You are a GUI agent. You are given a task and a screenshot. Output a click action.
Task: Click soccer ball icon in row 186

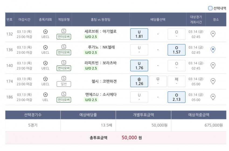point(46,95)
